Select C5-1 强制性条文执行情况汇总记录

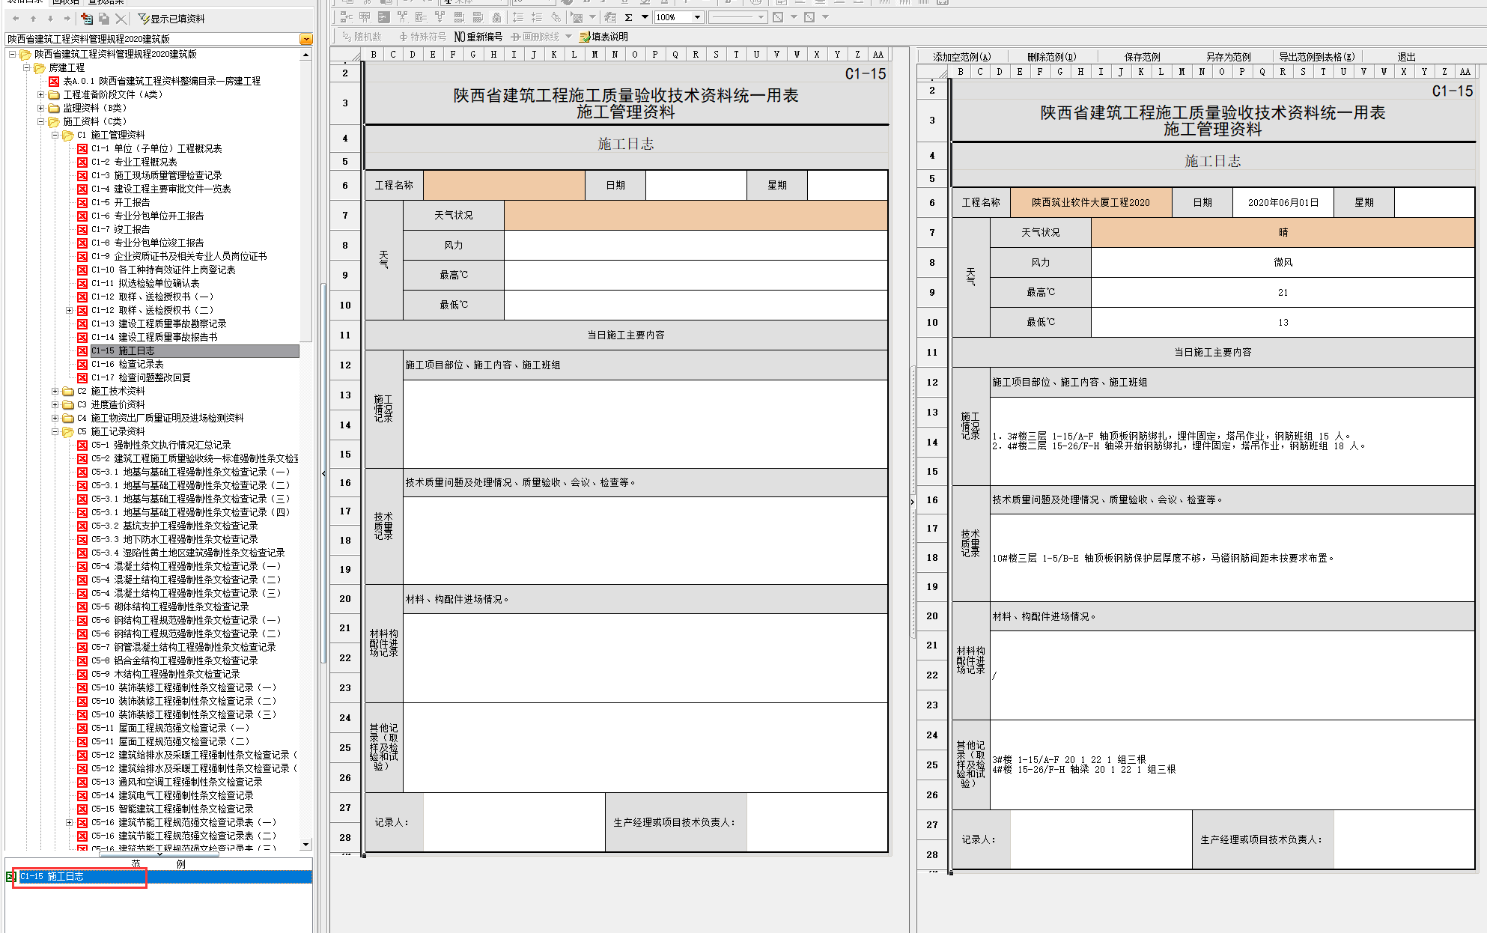161,445
